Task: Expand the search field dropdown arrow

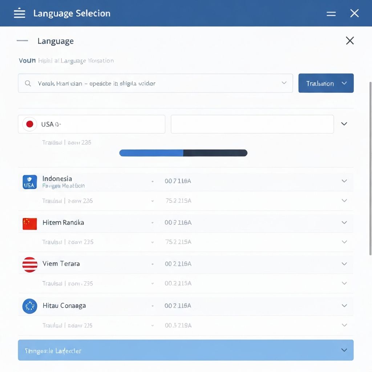Action: [x=284, y=83]
